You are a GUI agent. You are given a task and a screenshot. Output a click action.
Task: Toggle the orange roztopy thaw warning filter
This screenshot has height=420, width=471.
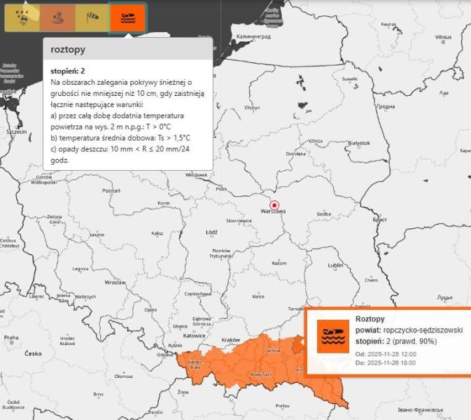(127, 18)
